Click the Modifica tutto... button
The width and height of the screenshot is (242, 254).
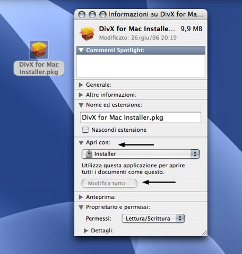point(109,184)
